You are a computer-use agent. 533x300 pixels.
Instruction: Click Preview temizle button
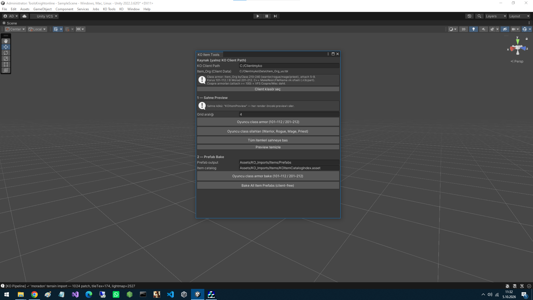pos(268,147)
